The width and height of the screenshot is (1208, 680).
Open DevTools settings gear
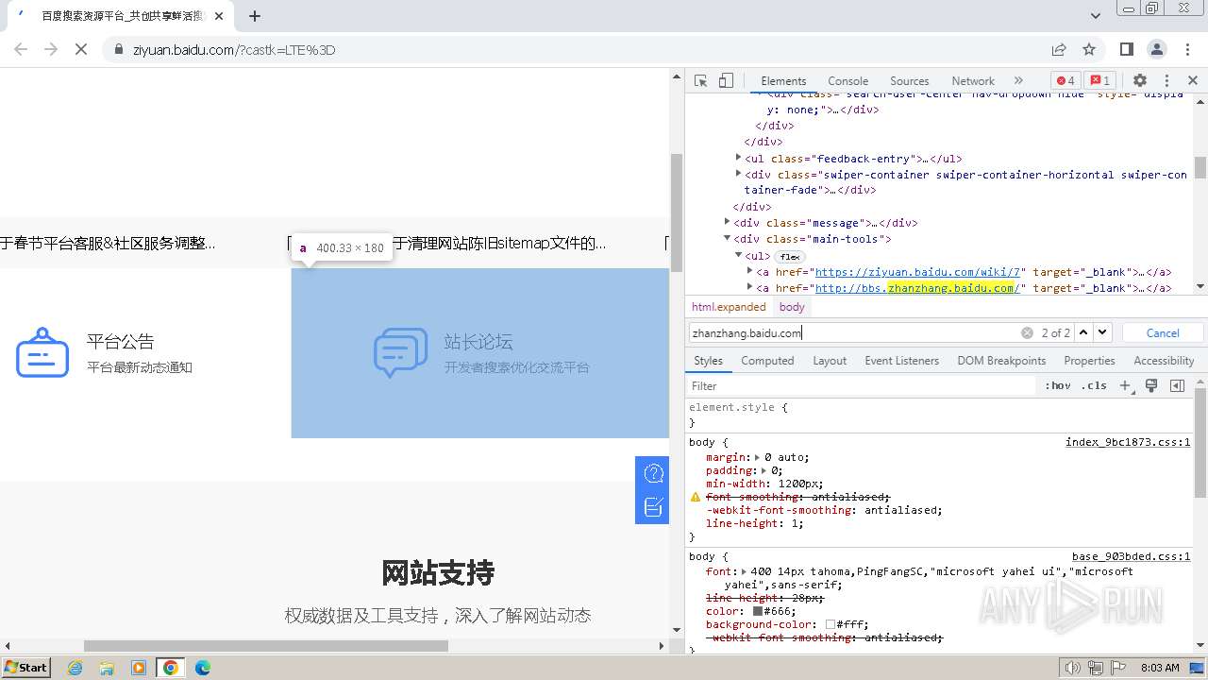[1140, 80]
